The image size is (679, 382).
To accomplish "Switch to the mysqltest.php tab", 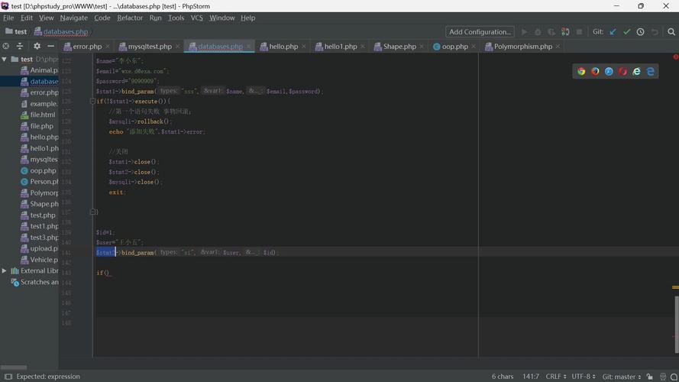I will pos(150,47).
